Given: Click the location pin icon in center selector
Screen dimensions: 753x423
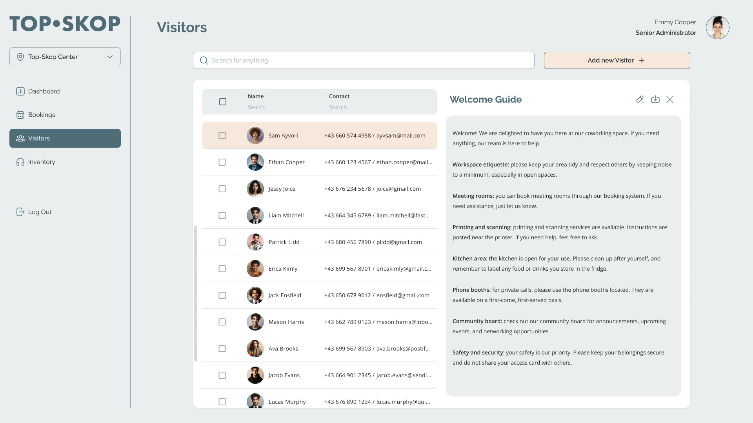Looking at the screenshot, I should tap(20, 57).
